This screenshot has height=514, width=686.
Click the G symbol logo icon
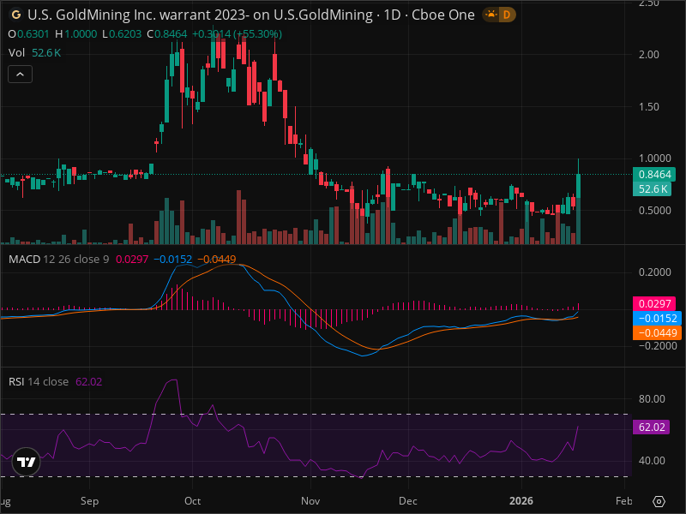click(x=15, y=15)
